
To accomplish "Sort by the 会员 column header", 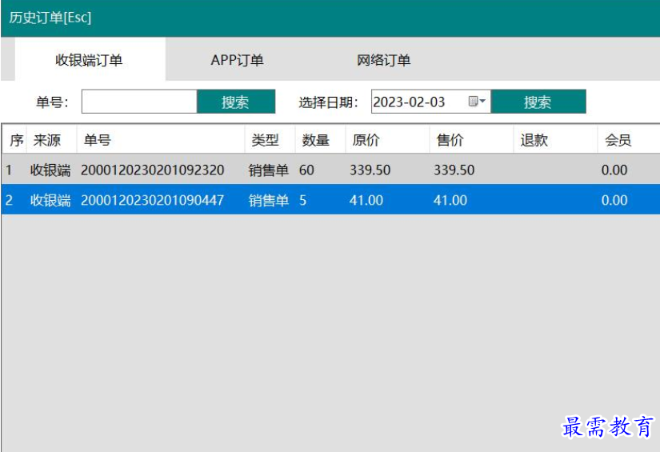I will pos(629,140).
